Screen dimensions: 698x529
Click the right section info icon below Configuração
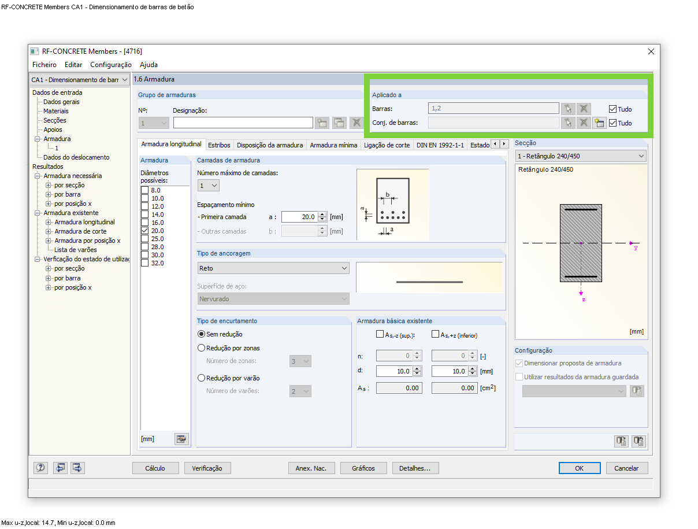[638, 441]
